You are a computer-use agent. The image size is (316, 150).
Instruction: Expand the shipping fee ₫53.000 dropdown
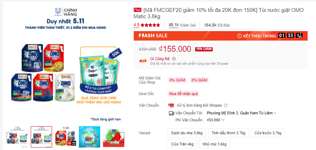[216, 120]
